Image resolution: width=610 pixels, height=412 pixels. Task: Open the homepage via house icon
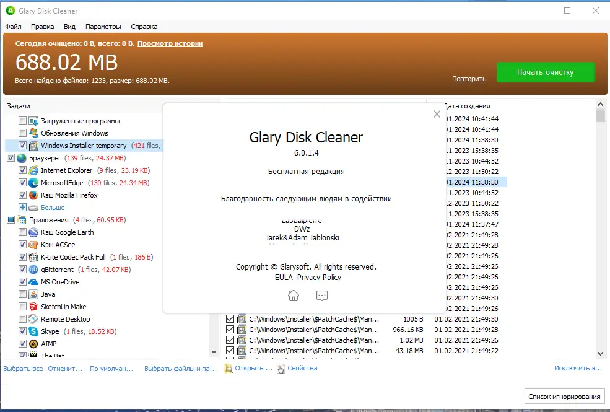tap(294, 296)
